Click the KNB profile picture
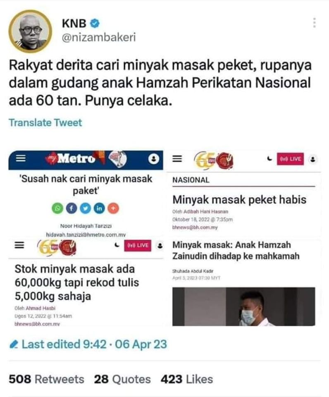329x397 pixels. pyautogui.click(x=30, y=31)
